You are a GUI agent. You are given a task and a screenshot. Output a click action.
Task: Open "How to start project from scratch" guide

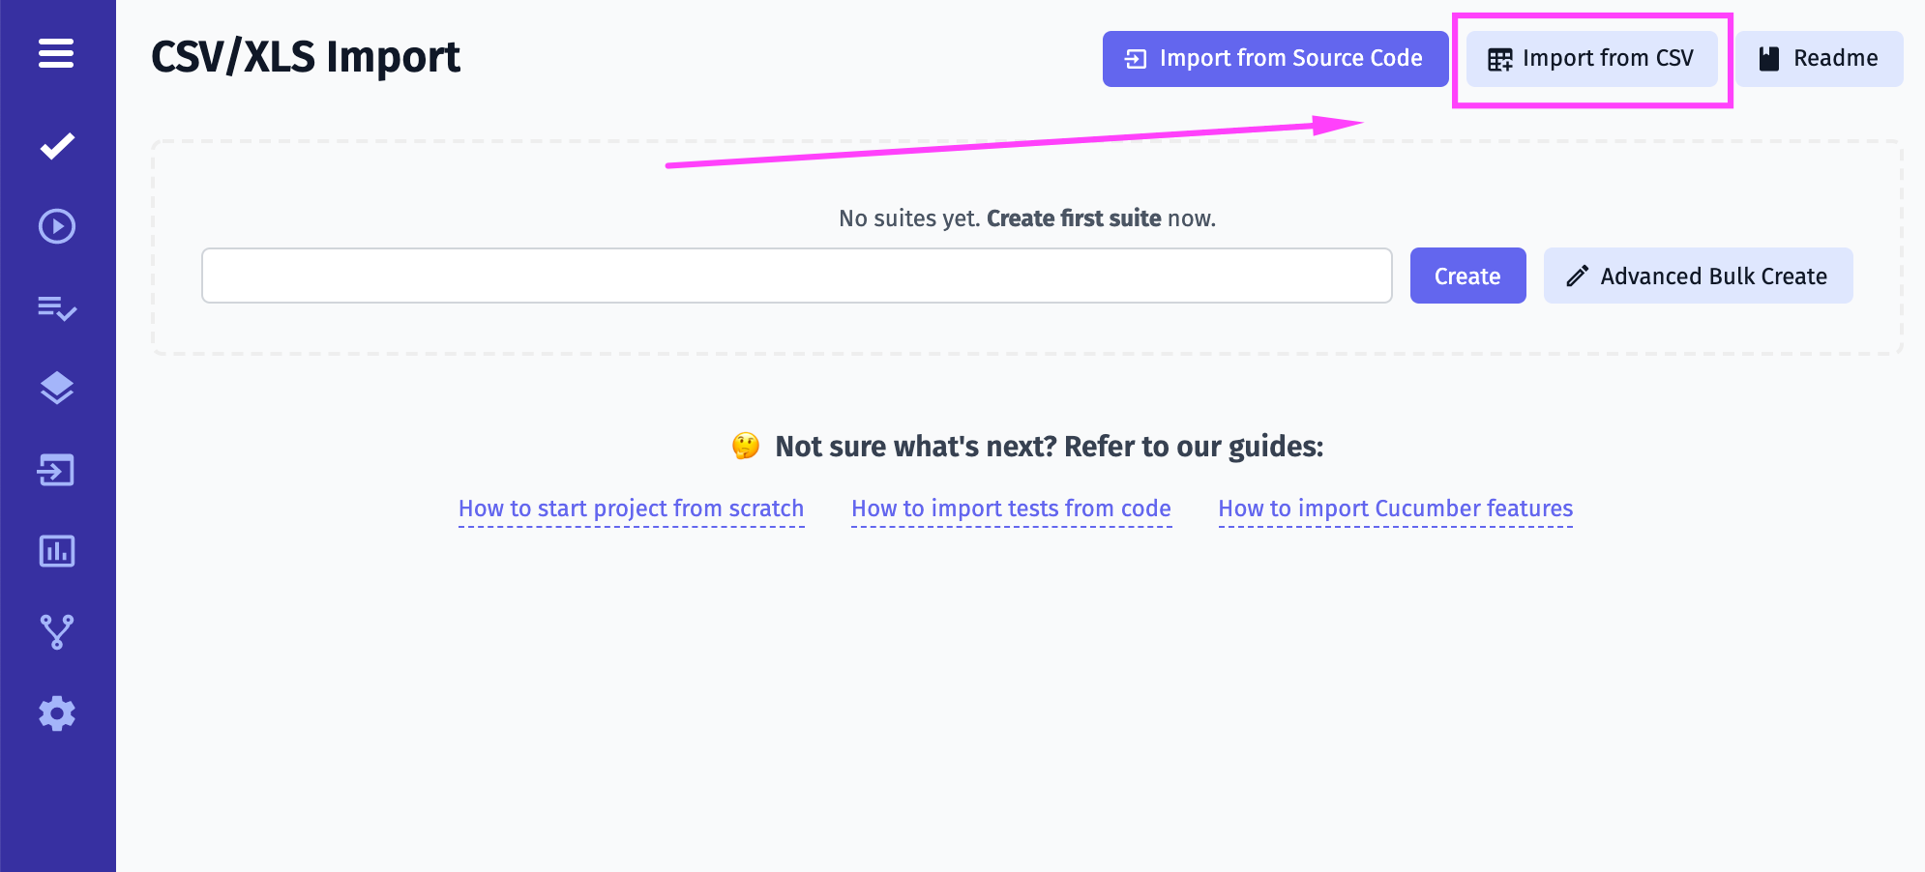coord(631,509)
